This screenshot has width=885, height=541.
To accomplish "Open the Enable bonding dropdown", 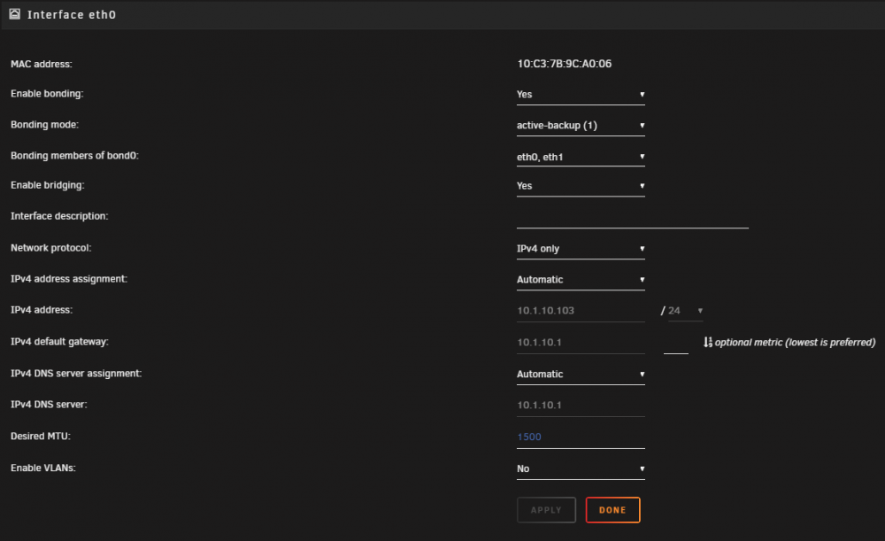I will 581,95.
